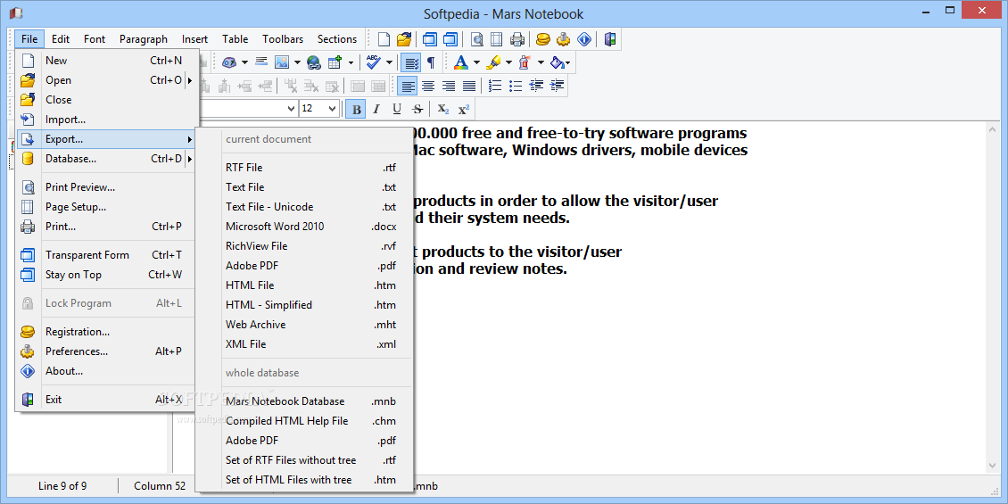
Task: Set paragraph alignment to center
Action: [428, 86]
